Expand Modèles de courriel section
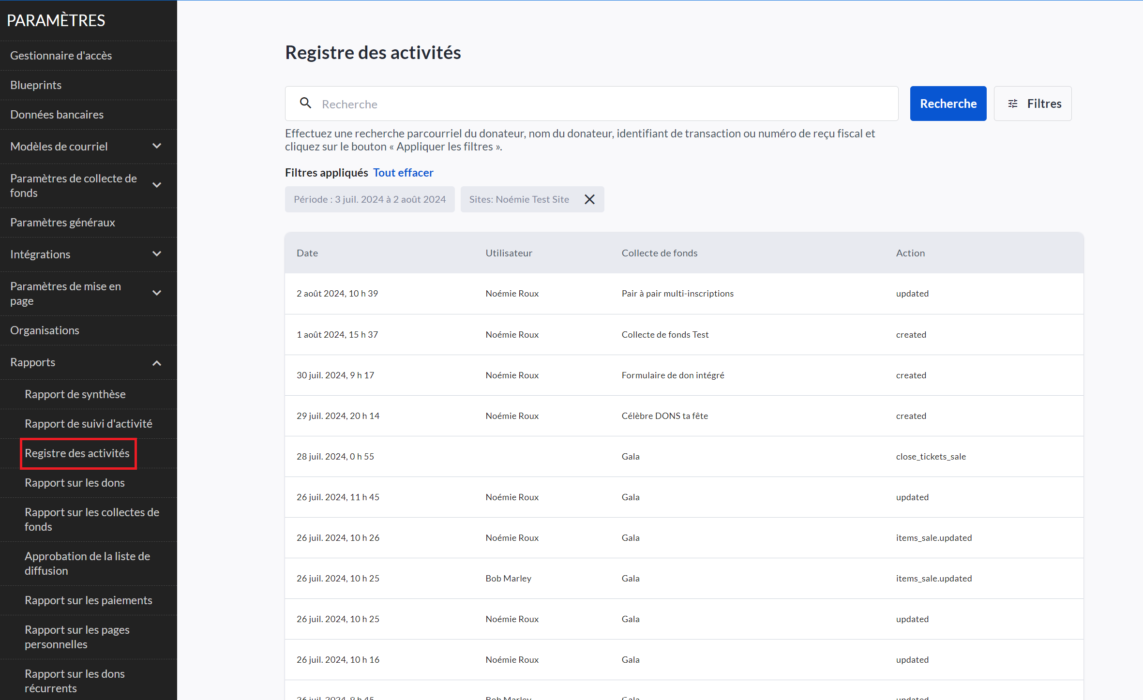Viewport: 1143px width, 700px height. tap(157, 146)
